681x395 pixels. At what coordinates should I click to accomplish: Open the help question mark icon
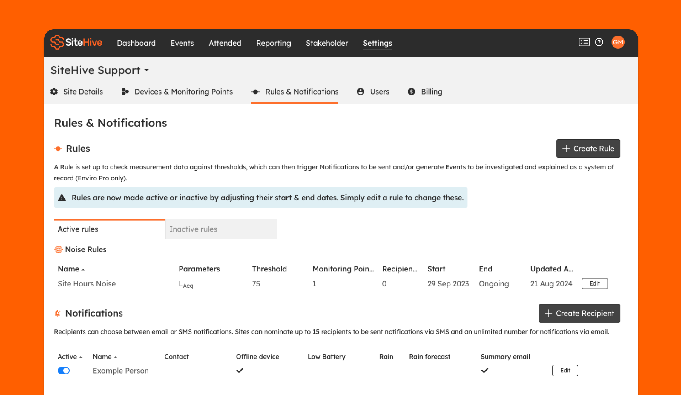[599, 42]
